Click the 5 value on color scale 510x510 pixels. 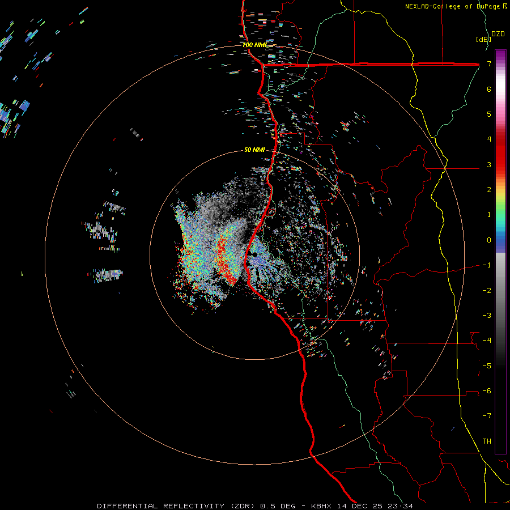[489, 114]
